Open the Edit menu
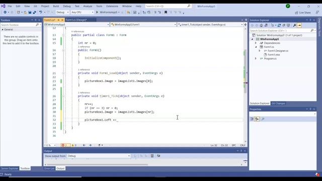 18,6
